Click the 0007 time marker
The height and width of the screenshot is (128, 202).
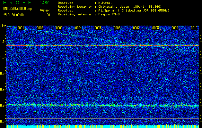[136, 28]
